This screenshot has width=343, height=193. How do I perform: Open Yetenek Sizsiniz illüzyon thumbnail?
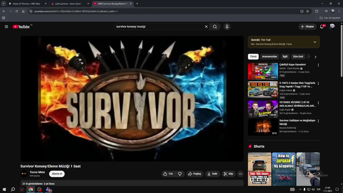263,109
